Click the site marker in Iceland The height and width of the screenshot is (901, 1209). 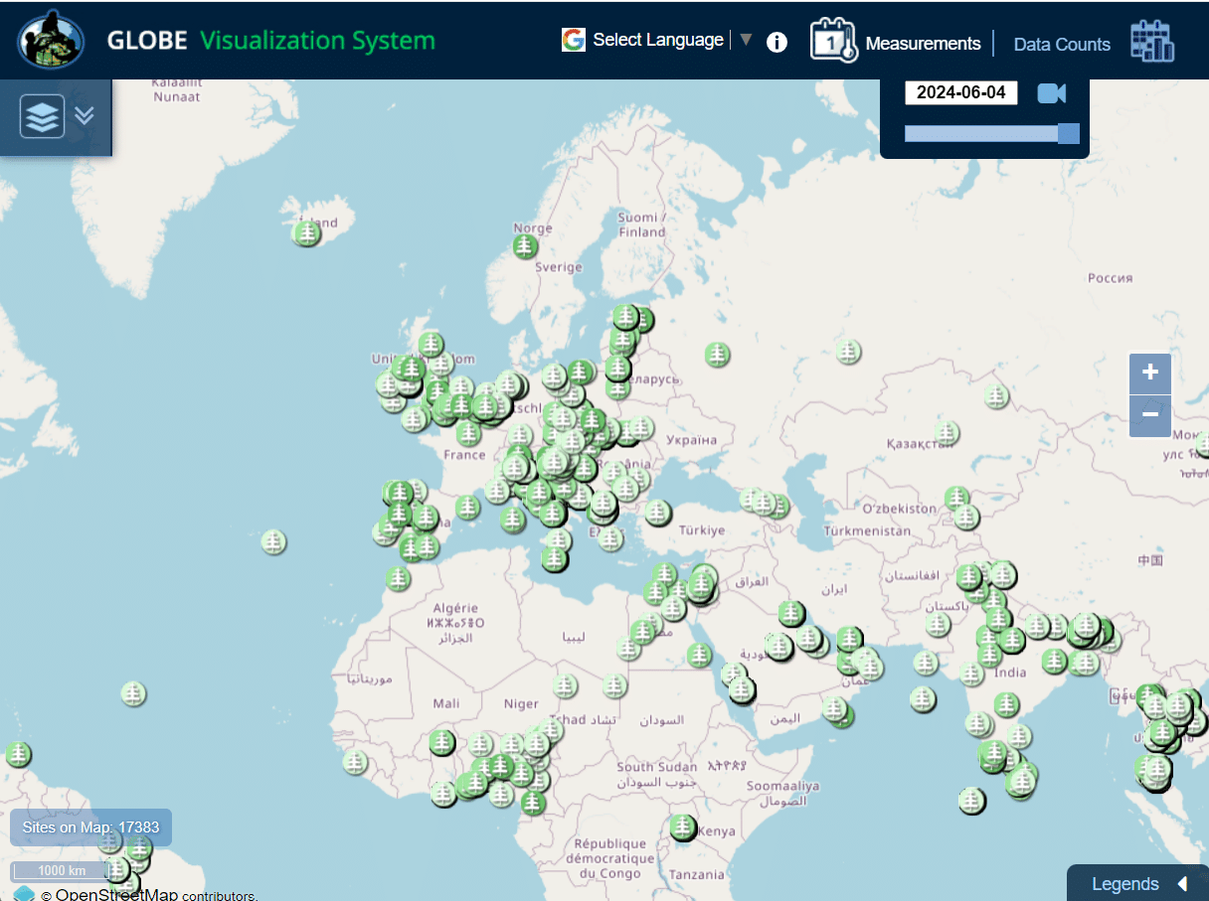pos(308,233)
